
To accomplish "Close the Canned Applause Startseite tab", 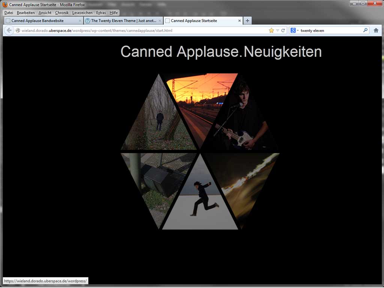I will tap(240, 21).
